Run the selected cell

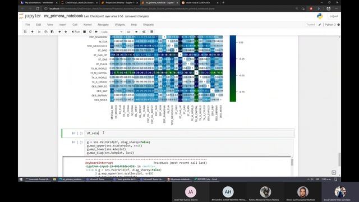pos(76,32)
